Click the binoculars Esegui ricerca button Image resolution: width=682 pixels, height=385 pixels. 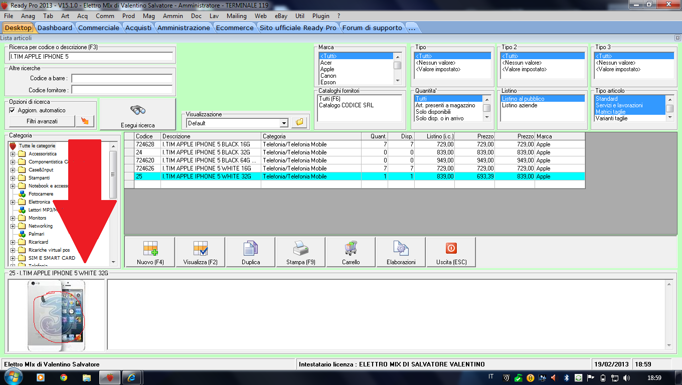coord(138,114)
